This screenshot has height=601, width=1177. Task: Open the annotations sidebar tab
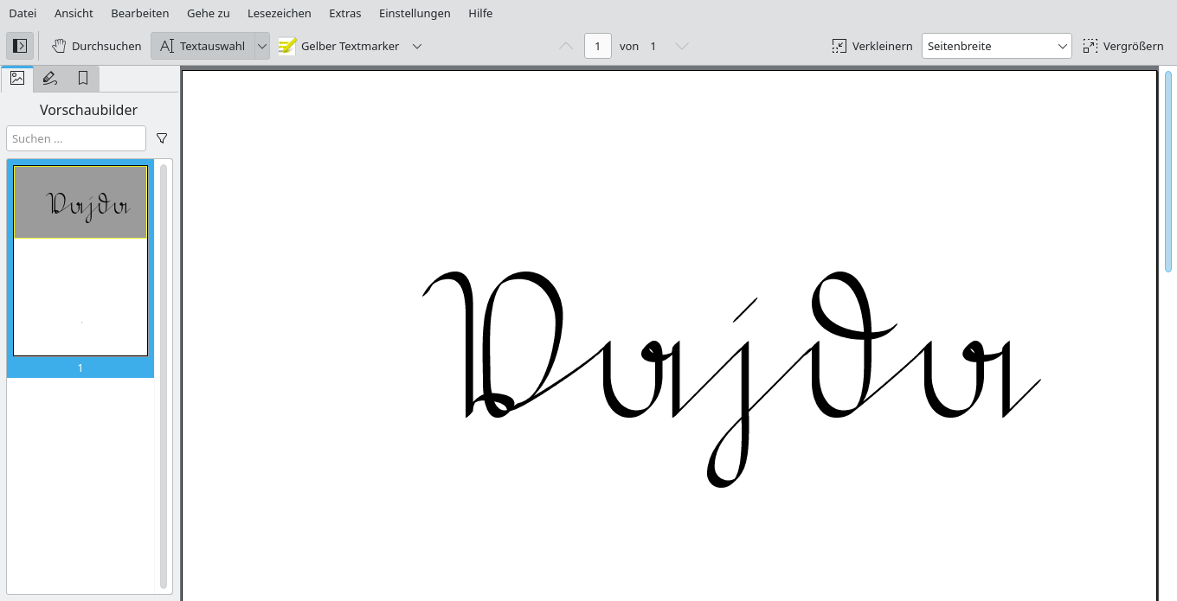50,79
